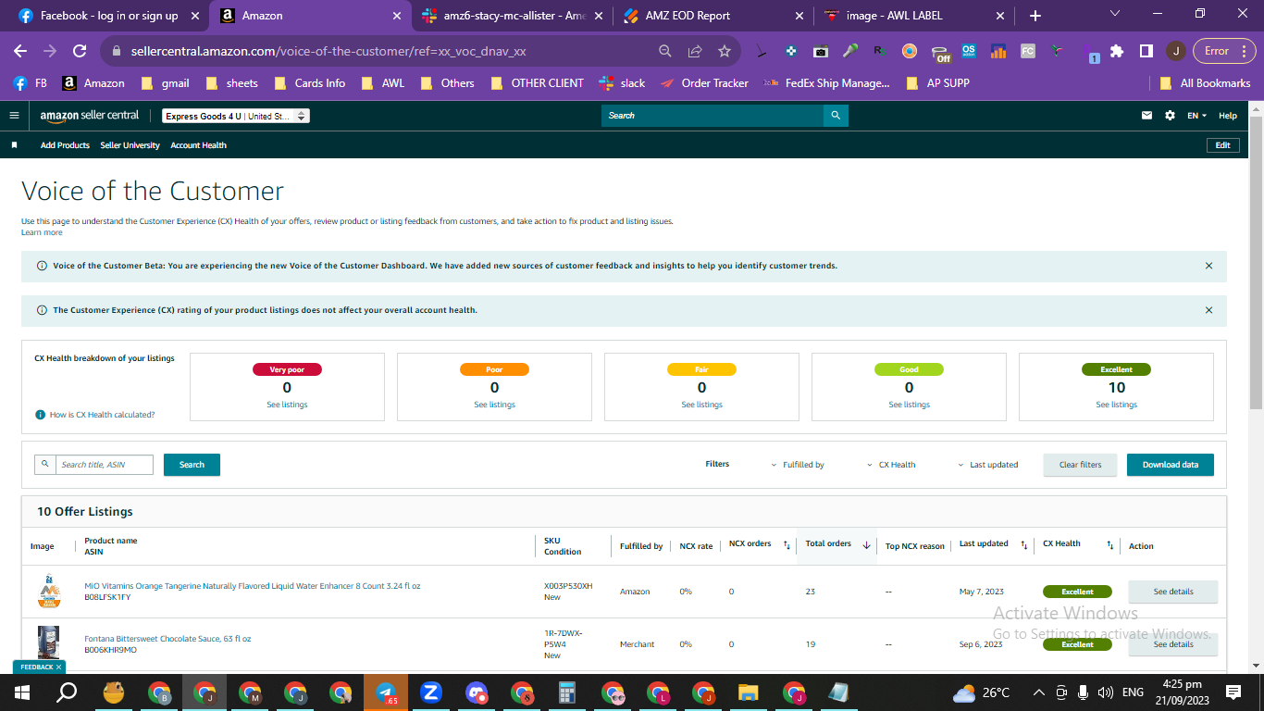
Task: Open How is CX Health calculated
Action: tap(102, 415)
